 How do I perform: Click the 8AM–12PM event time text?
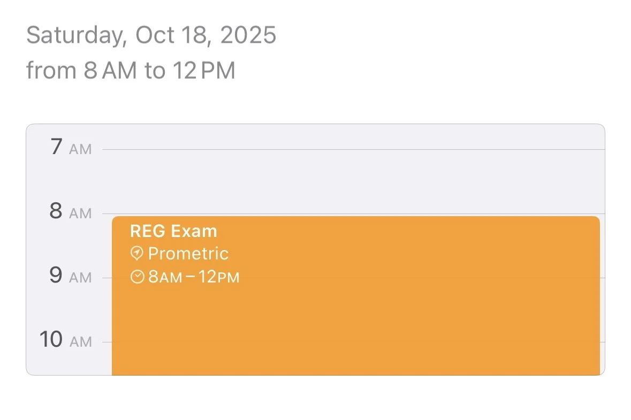(193, 277)
